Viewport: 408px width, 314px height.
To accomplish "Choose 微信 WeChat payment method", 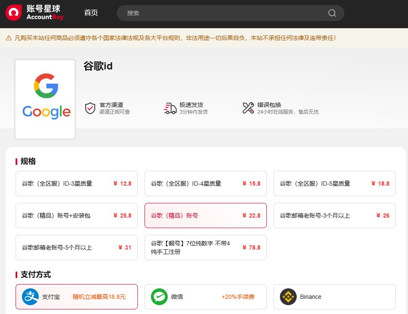I will pyautogui.click(x=206, y=297).
